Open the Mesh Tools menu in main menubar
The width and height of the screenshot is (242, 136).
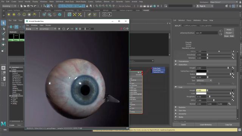click(x=70, y=2)
